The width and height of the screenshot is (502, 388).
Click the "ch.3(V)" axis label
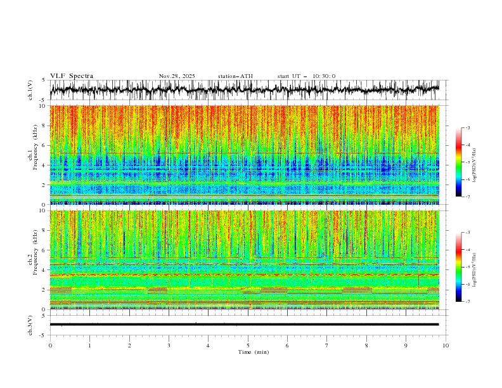30,325
